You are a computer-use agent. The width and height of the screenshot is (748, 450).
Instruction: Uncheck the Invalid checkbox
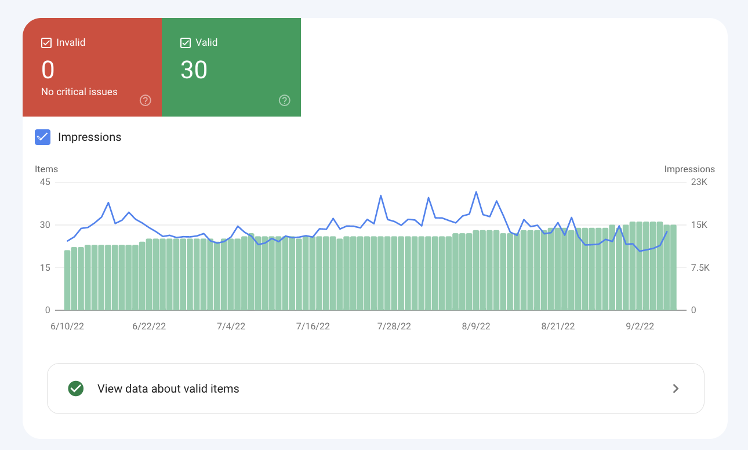(46, 42)
